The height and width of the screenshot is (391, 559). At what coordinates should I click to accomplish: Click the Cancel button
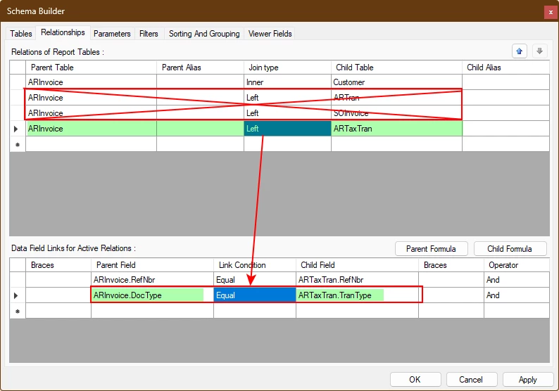tap(471, 379)
